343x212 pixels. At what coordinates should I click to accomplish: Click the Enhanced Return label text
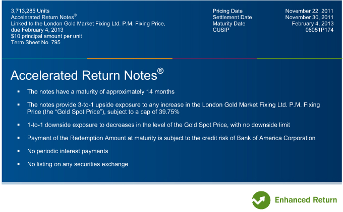pyautogui.click(x=306, y=200)
